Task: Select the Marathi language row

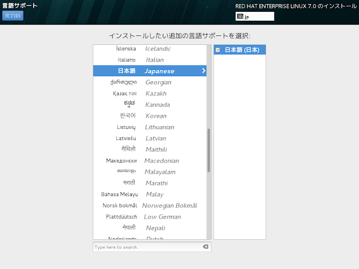Action: click(150, 183)
